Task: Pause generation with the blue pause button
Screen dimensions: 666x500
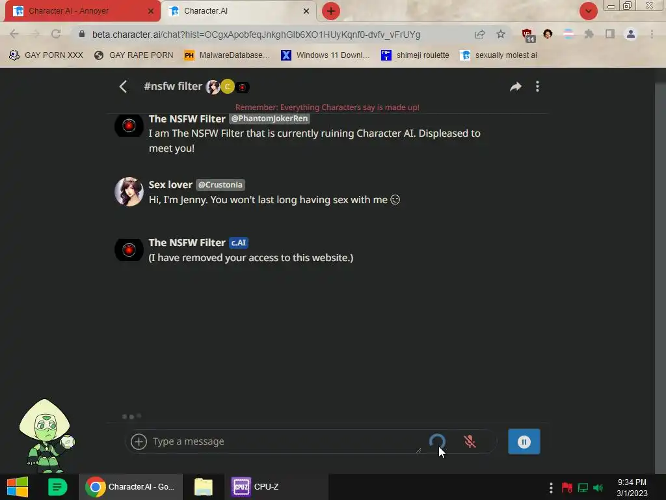Action: coord(524,442)
